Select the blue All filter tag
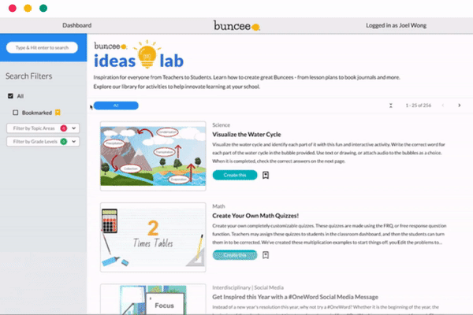The height and width of the screenshot is (315, 473). pos(116,106)
